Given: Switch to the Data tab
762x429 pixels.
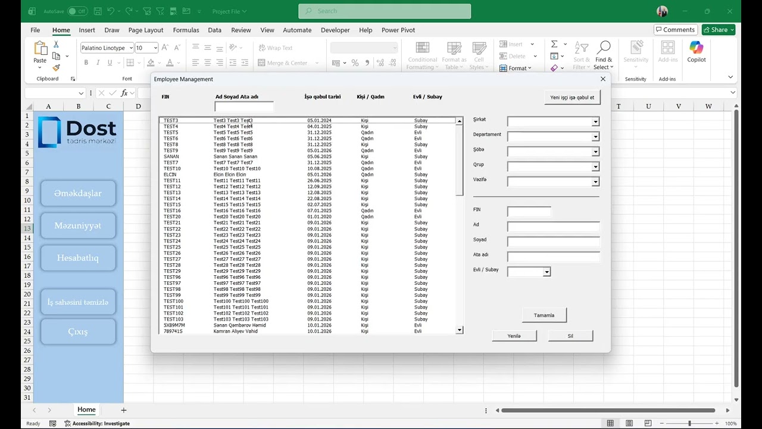Looking at the screenshot, I should point(215,30).
